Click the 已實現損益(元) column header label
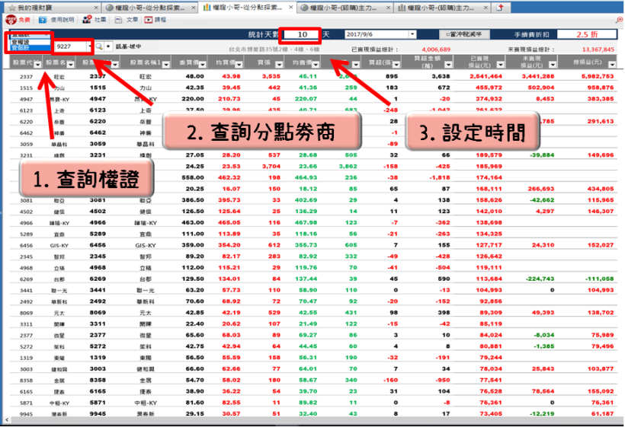This screenshot has height=427, width=625. 479,62
